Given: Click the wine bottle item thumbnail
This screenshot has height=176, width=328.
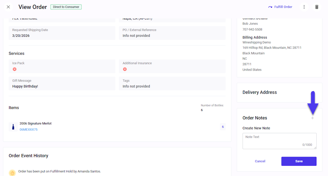Looking at the screenshot, I should click(13, 127).
